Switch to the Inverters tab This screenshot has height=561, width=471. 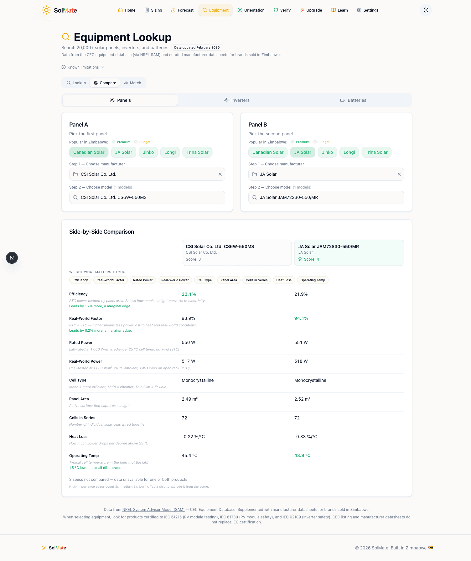(237, 100)
